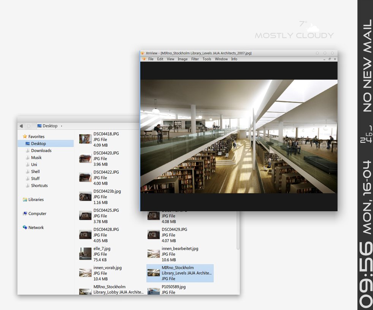
Task: Open the Image menu in XnView
Action: (183, 59)
